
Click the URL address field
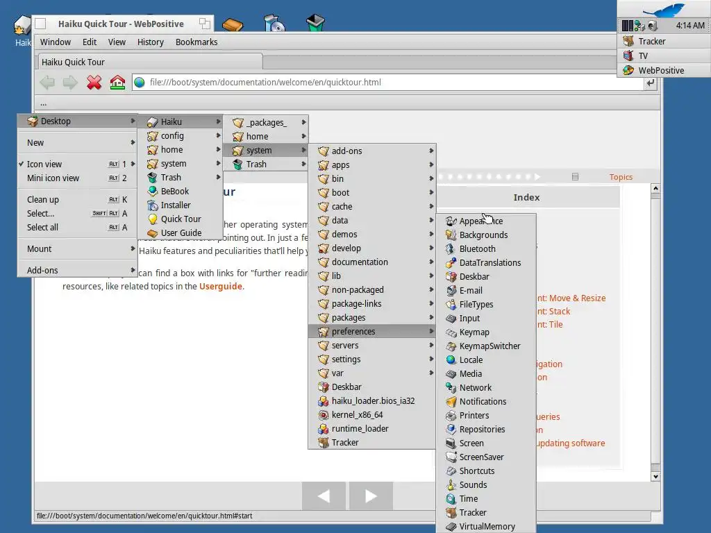[387, 83]
